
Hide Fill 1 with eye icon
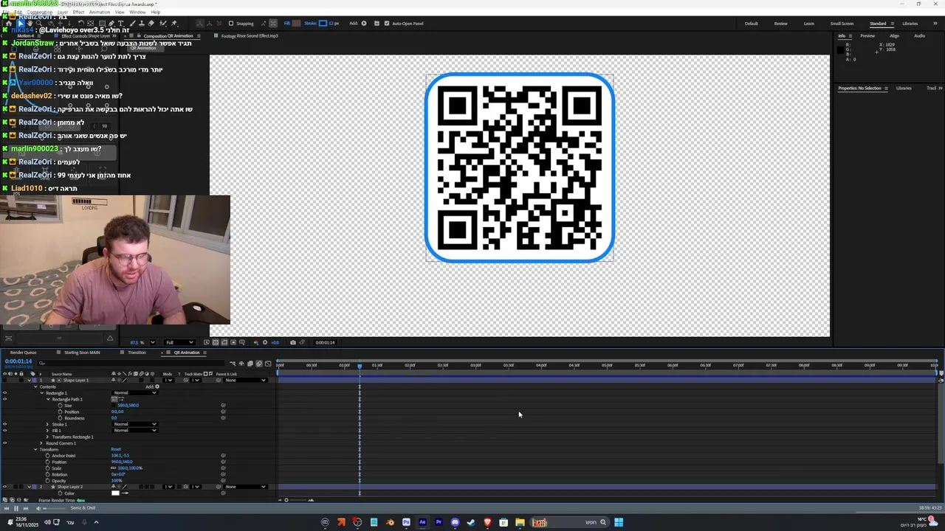4,430
